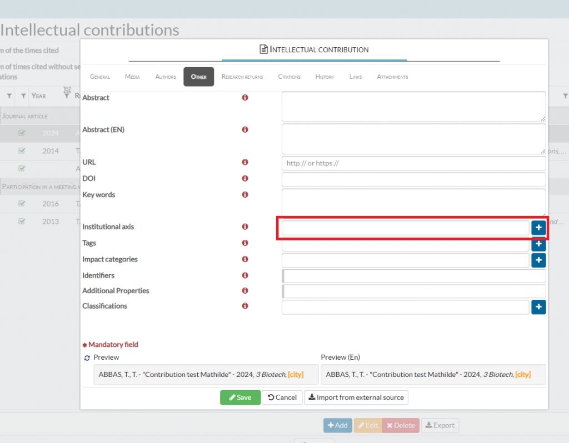Click the plus icon beside Impact categories

point(538,260)
